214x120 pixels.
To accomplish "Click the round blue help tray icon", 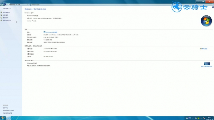I will [189, 118].
